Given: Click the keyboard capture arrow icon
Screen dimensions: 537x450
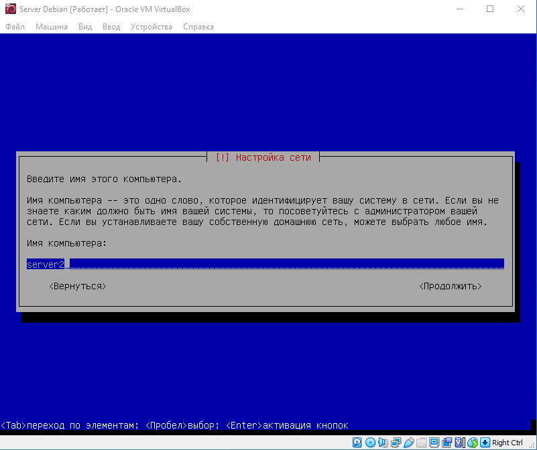Looking at the screenshot, I should click(485, 443).
